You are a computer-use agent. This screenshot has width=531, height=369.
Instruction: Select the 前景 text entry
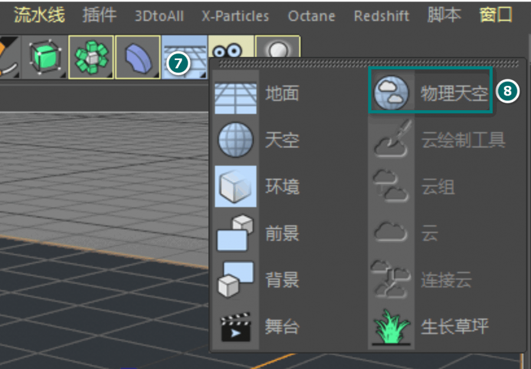pos(282,233)
